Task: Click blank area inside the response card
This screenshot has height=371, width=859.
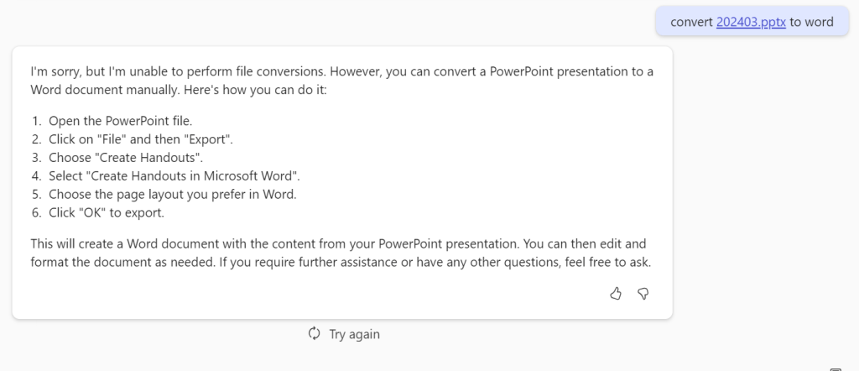Action: pos(336,294)
